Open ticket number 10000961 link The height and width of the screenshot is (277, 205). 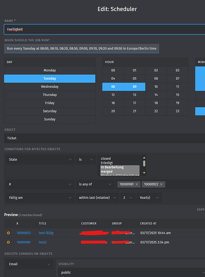[24, 242]
